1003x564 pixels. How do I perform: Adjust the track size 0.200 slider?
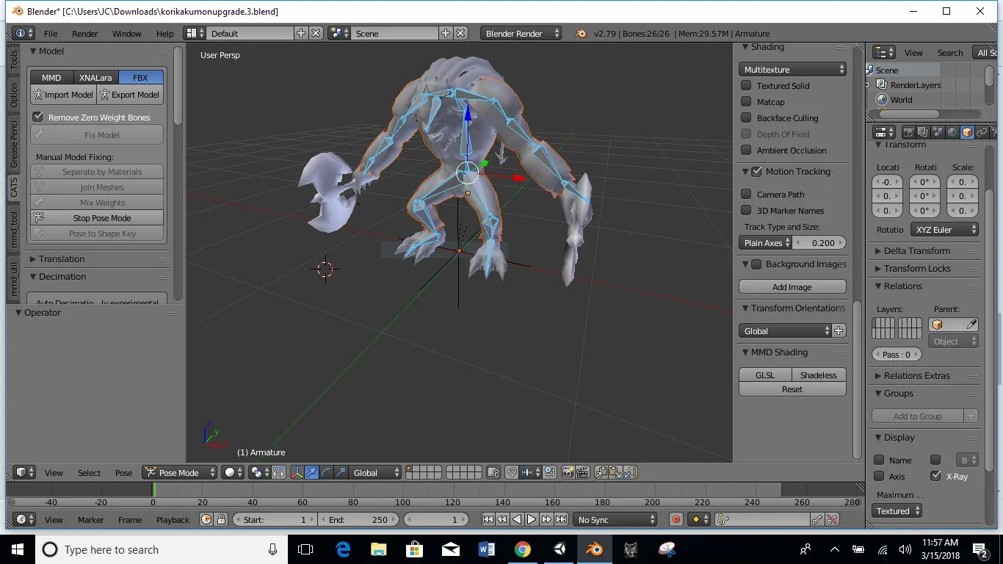[819, 242]
